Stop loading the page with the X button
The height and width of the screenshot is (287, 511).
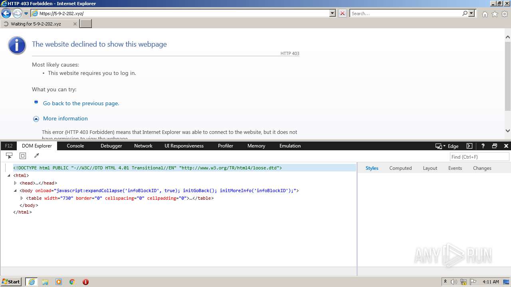[x=343, y=13]
